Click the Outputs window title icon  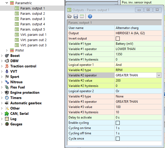coord(69,10)
